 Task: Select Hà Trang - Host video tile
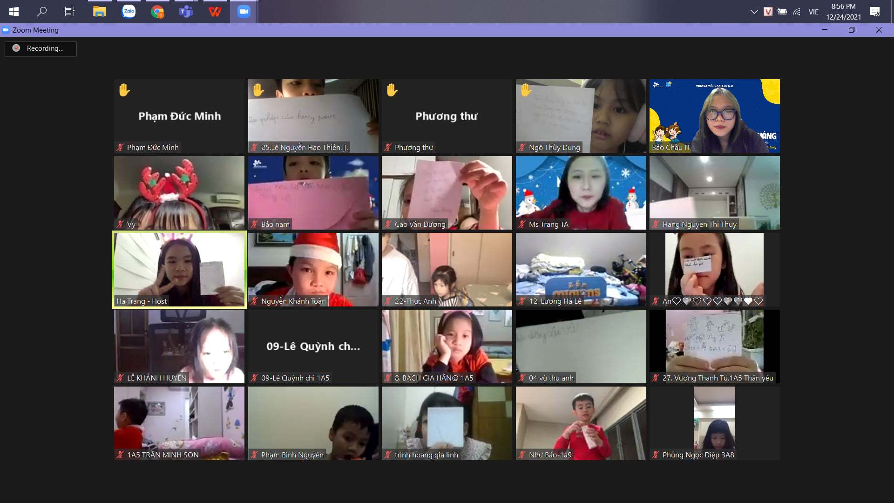pyautogui.click(x=179, y=270)
